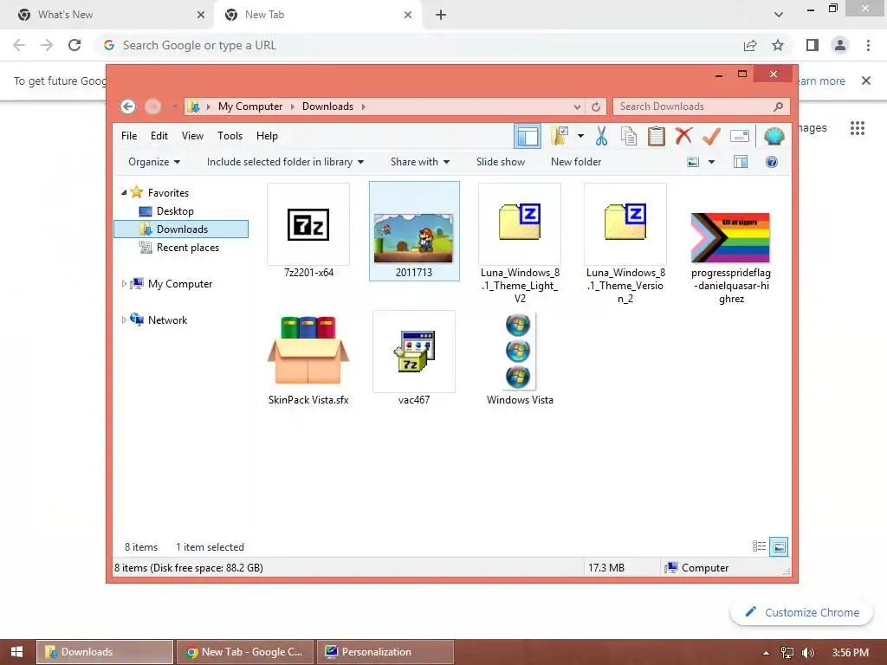Create a New folder
This screenshot has width=887, height=665.
(x=576, y=162)
